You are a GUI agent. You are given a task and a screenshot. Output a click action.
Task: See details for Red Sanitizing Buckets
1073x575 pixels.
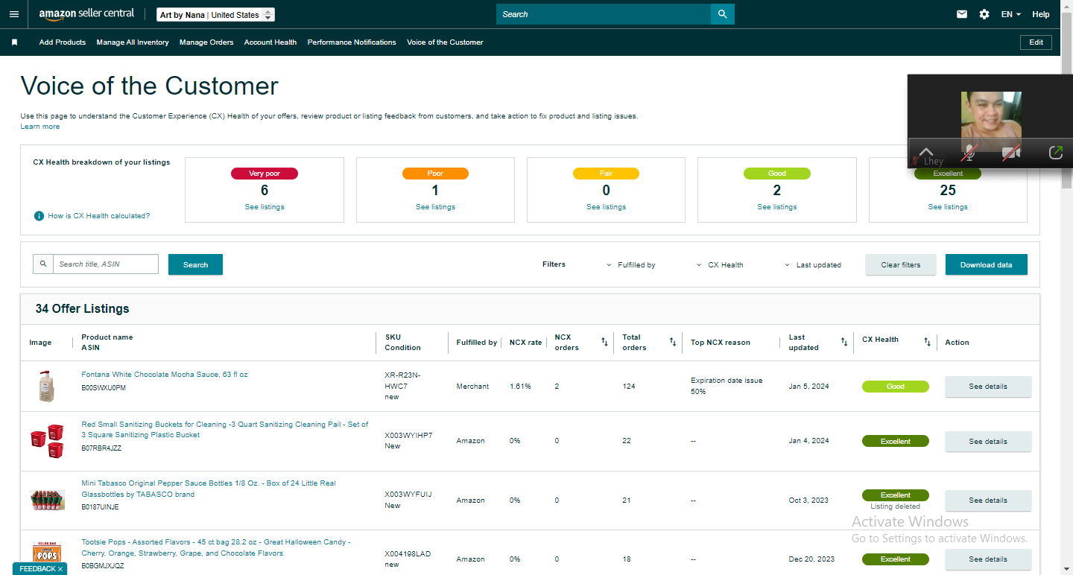tap(988, 442)
